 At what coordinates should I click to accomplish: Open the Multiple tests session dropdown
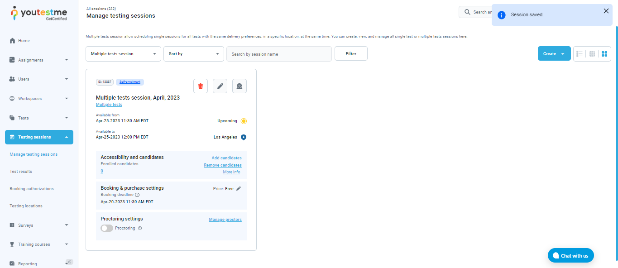[x=123, y=54]
